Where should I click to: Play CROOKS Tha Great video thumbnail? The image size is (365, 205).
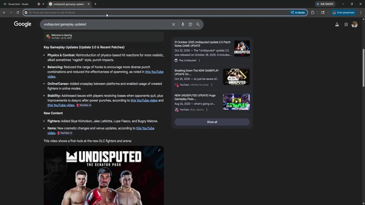click(x=236, y=77)
